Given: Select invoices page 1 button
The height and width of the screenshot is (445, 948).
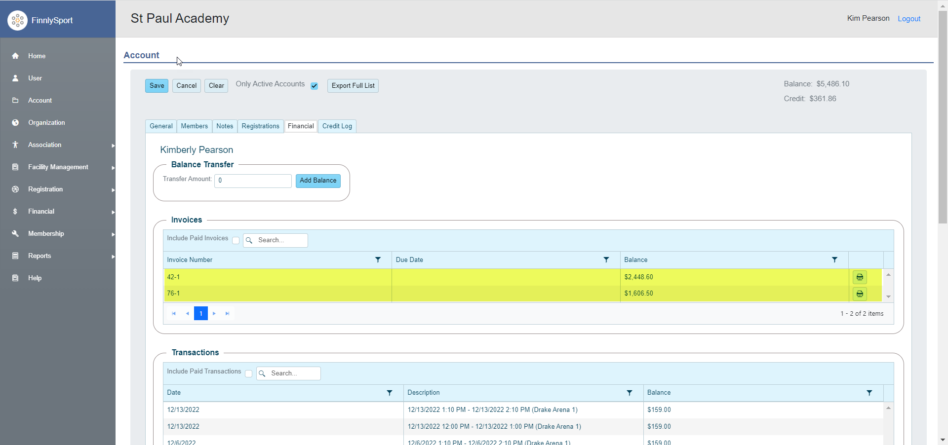Looking at the screenshot, I should point(201,313).
